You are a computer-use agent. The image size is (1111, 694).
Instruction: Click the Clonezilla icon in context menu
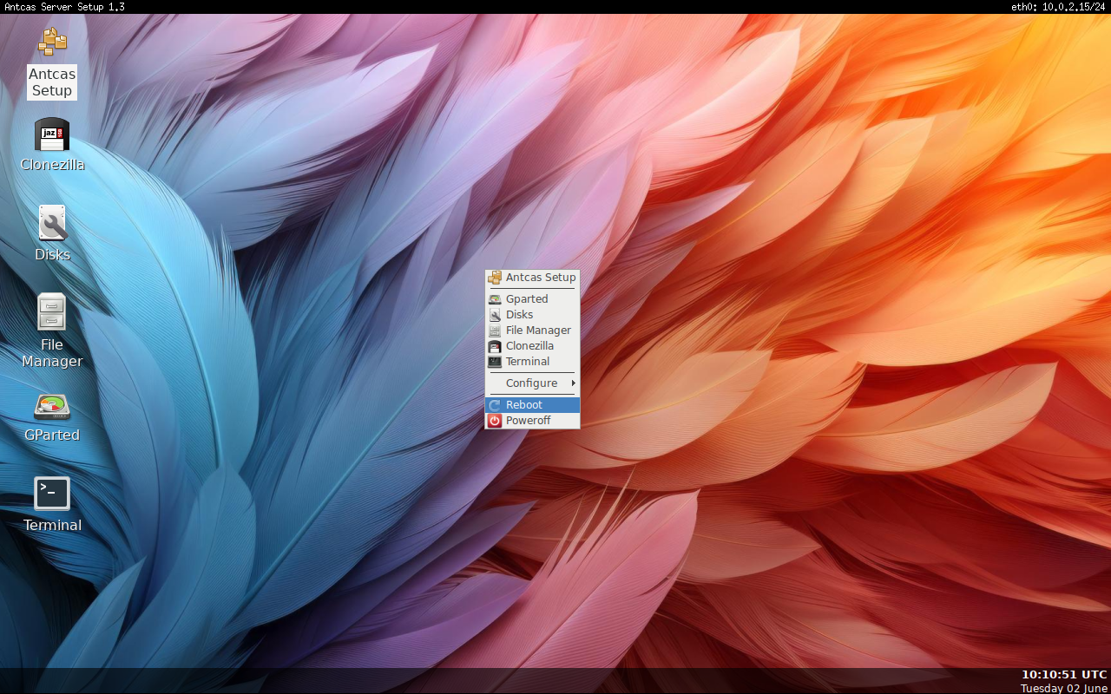coord(495,346)
